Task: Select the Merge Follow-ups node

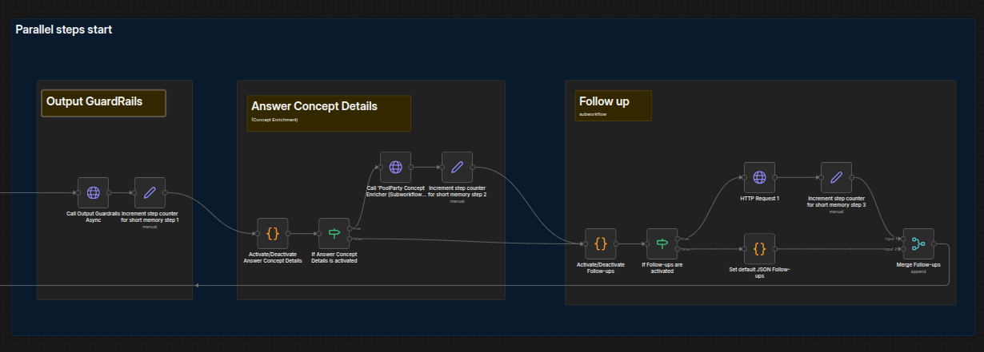Action: coord(918,243)
